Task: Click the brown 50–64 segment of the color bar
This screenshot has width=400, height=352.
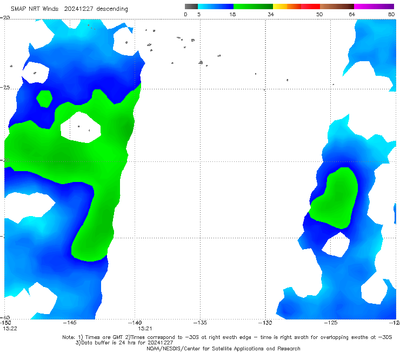Action: [x=337, y=6]
